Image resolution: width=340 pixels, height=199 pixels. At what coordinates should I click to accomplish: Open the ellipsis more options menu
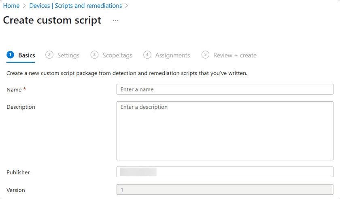point(115,21)
